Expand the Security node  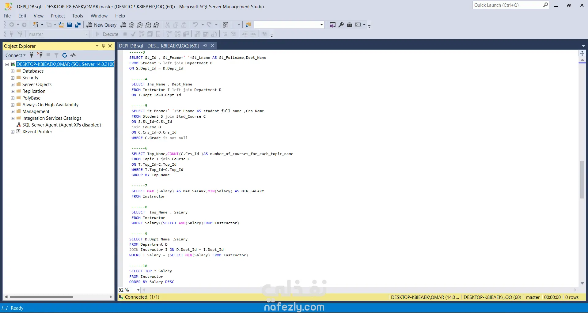point(13,78)
